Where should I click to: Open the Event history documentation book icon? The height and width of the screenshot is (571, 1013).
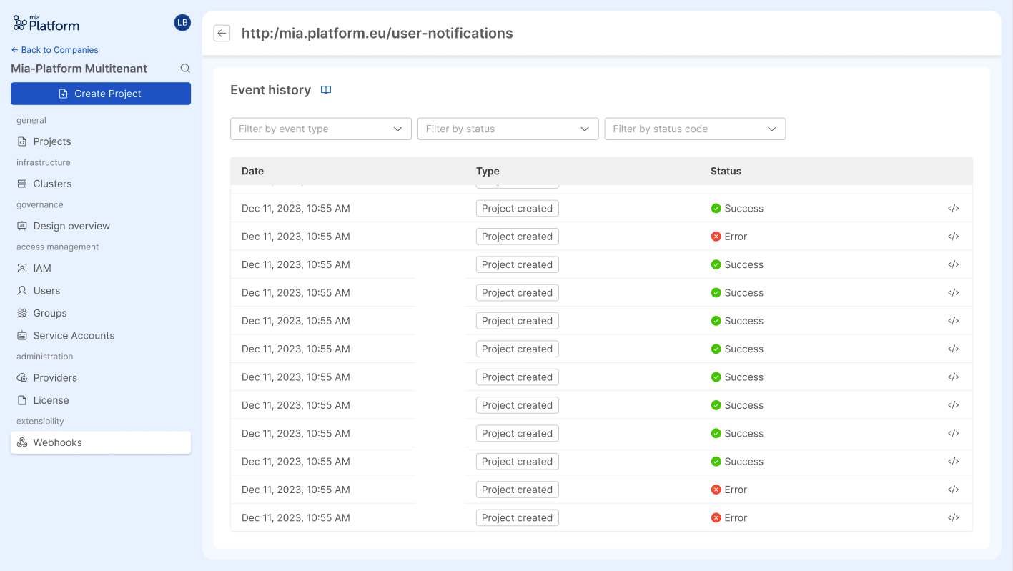click(326, 90)
